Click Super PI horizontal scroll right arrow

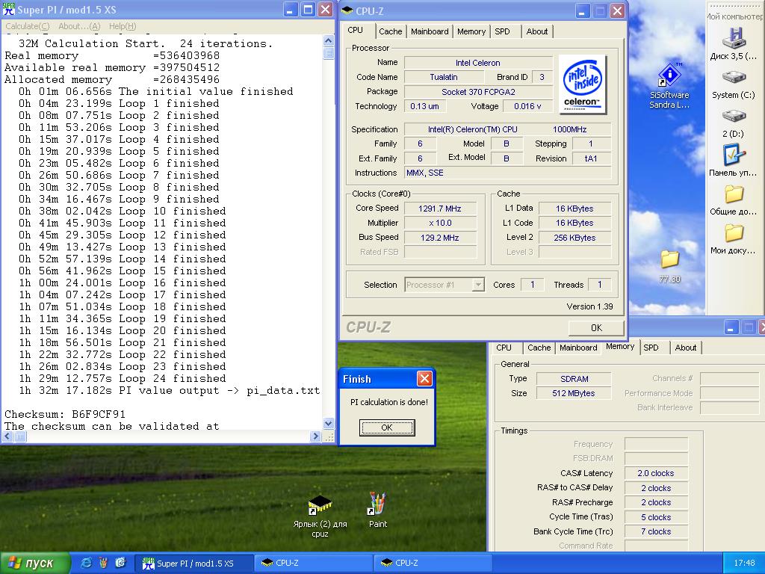pyautogui.click(x=315, y=436)
